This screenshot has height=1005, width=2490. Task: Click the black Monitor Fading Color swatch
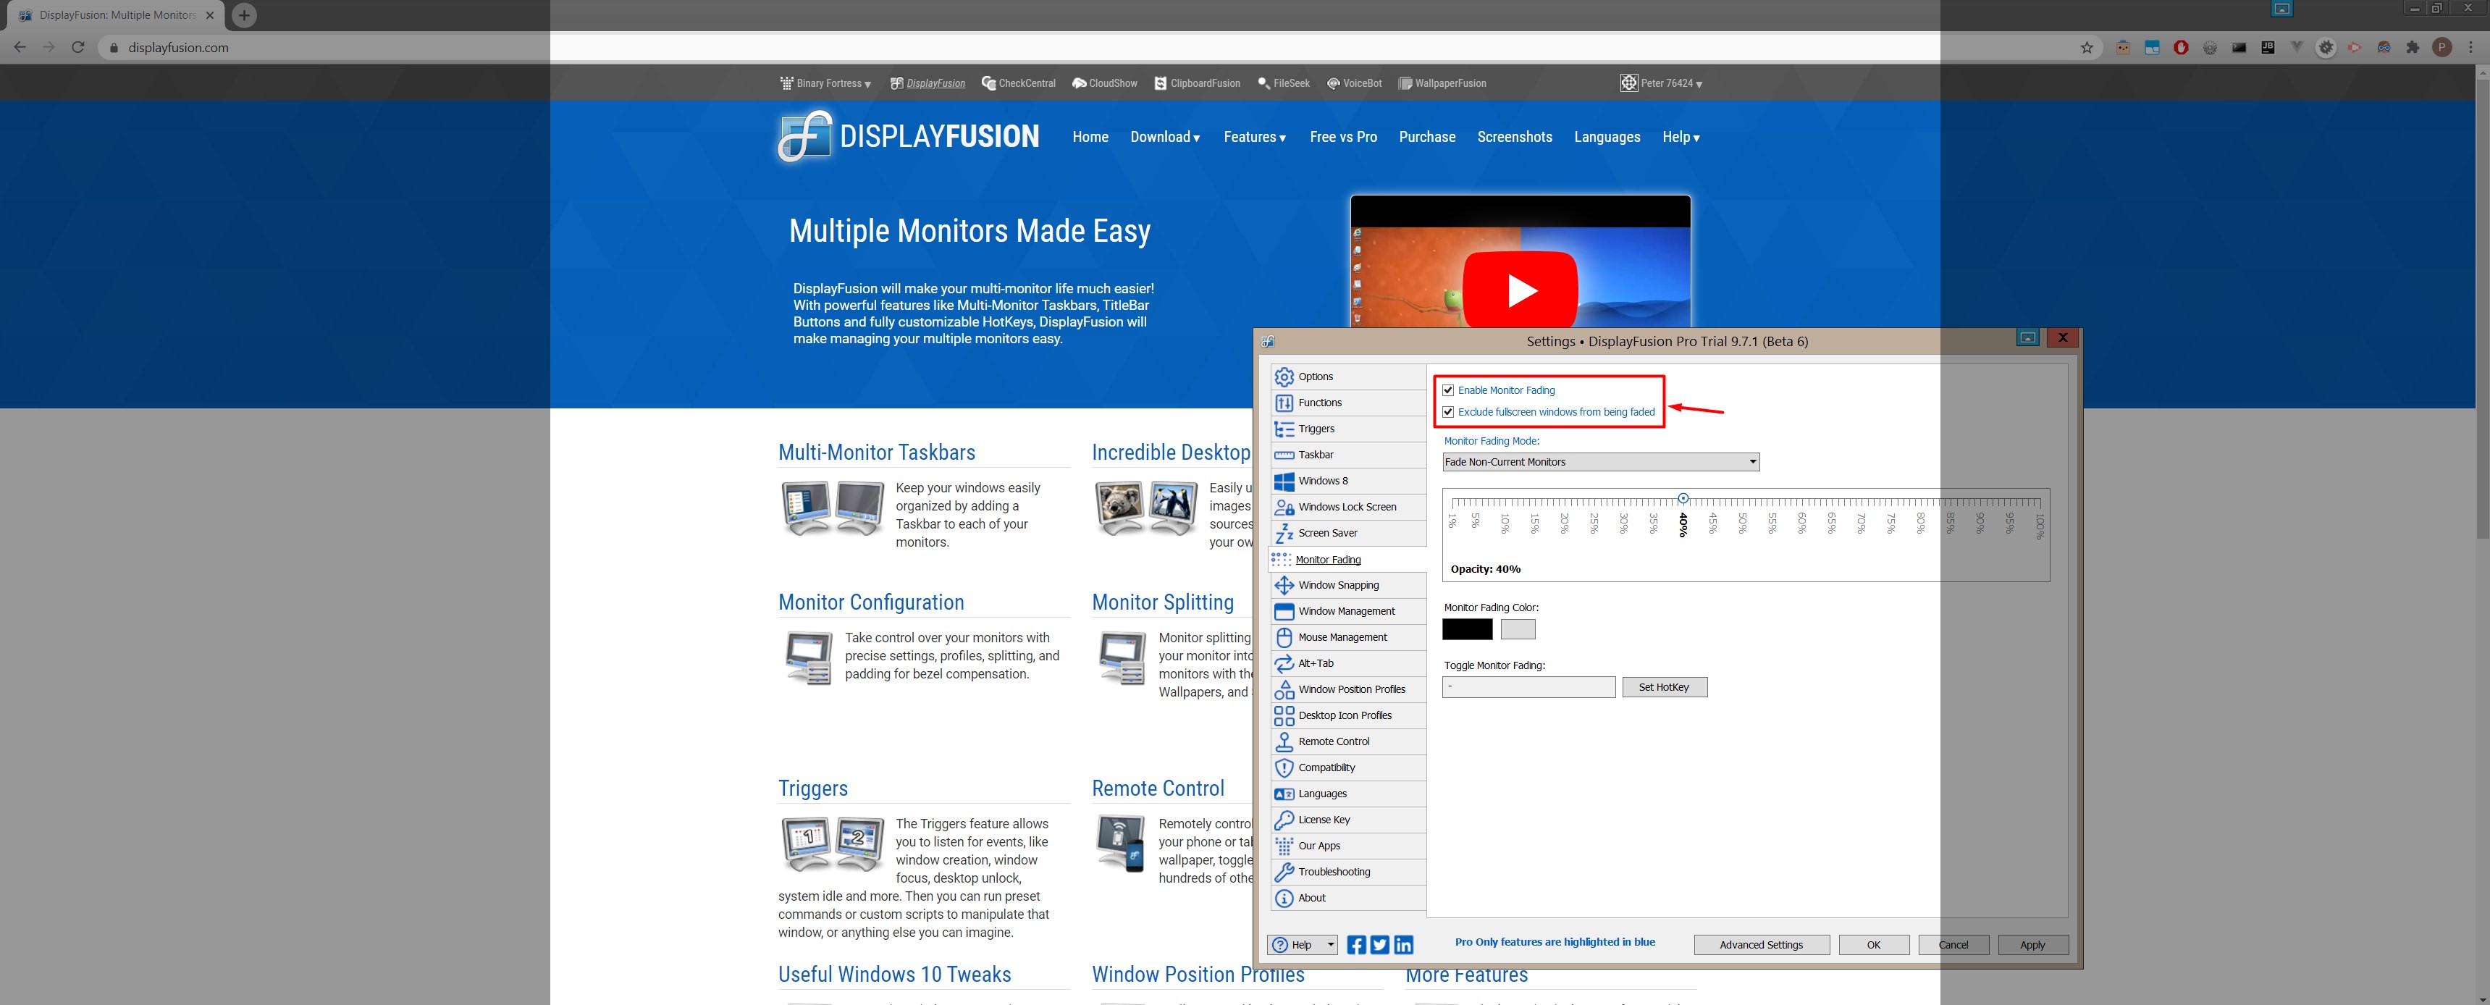click(1466, 630)
